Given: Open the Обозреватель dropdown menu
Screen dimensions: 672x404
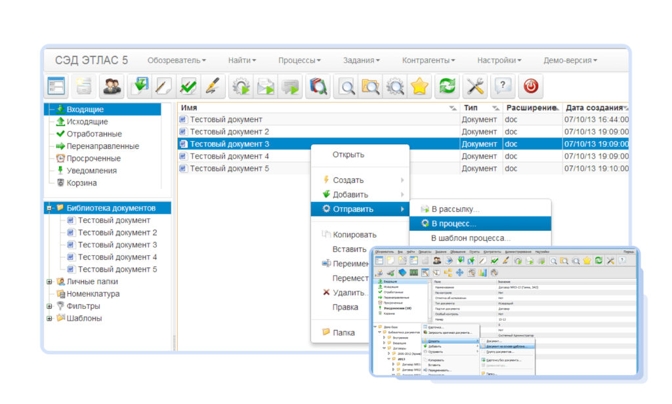Looking at the screenshot, I should [177, 60].
